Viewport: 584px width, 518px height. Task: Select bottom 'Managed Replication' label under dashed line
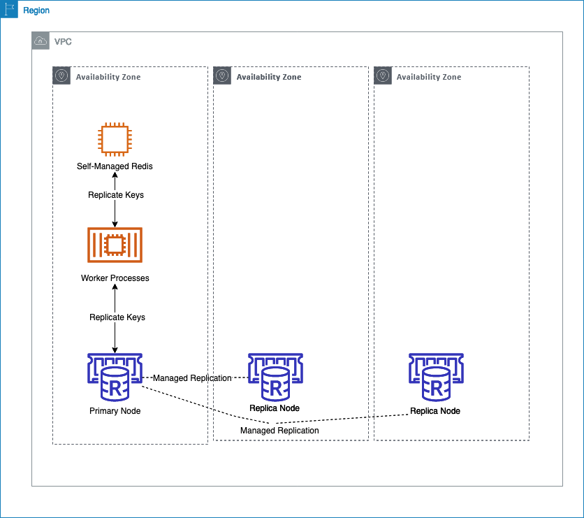pyautogui.click(x=279, y=431)
